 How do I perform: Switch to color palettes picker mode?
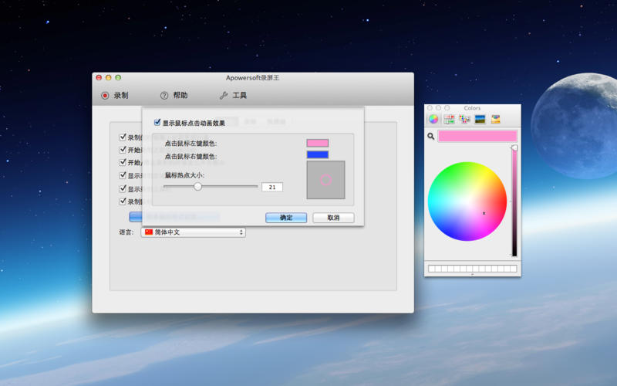(x=464, y=119)
